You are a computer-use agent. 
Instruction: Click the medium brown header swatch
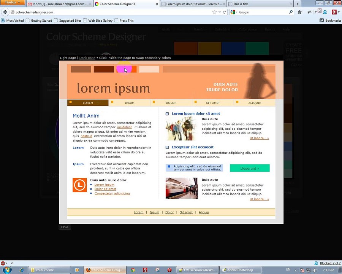pyautogui.click(x=81, y=69)
